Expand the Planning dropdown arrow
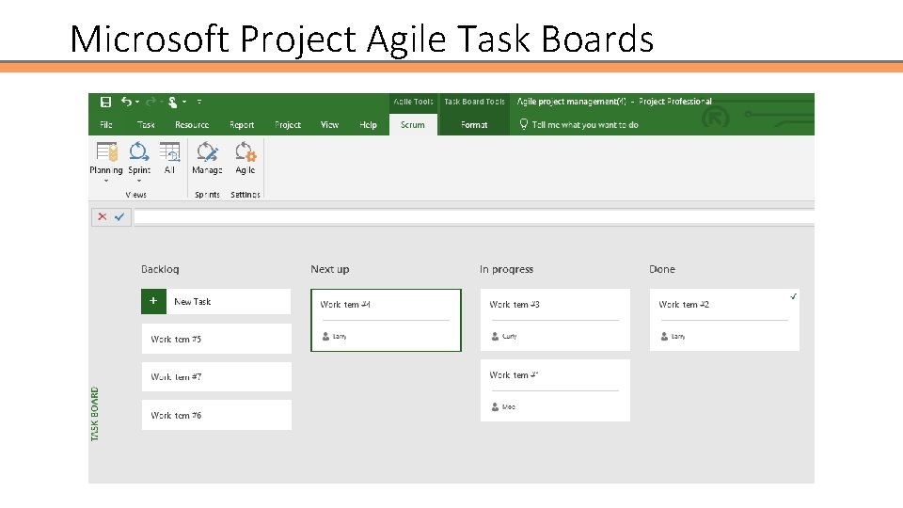Viewport: 903px width, 508px height. (106, 181)
